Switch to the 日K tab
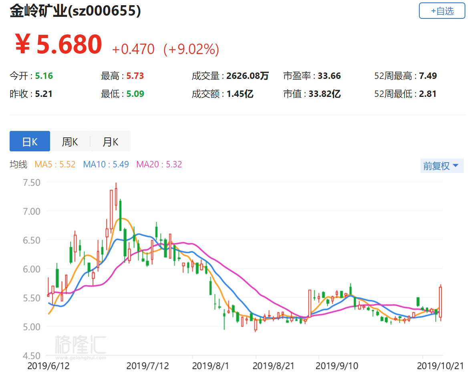473x374 pixels. [30, 141]
